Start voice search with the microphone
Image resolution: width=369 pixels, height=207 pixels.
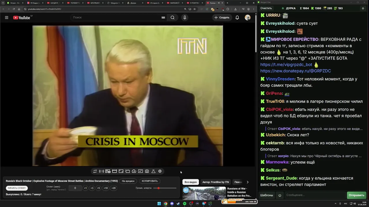[185, 18]
